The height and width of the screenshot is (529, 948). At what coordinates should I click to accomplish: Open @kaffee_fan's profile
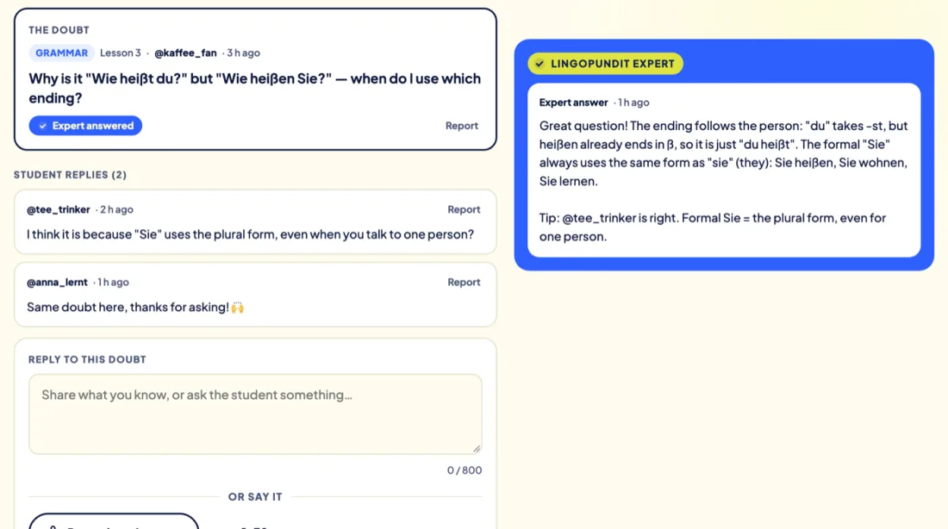[x=185, y=53]
